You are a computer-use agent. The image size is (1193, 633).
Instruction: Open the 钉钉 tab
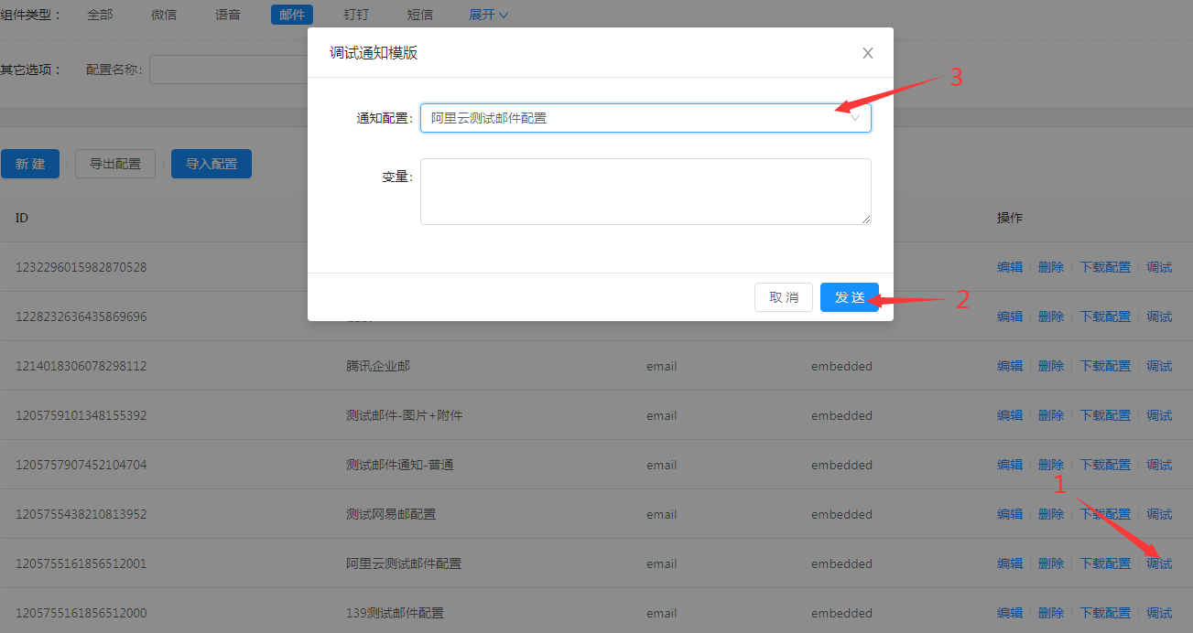355,14
